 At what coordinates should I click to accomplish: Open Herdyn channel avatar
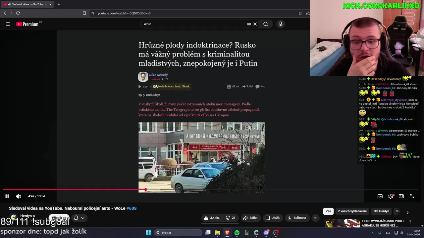click(13, 218)
